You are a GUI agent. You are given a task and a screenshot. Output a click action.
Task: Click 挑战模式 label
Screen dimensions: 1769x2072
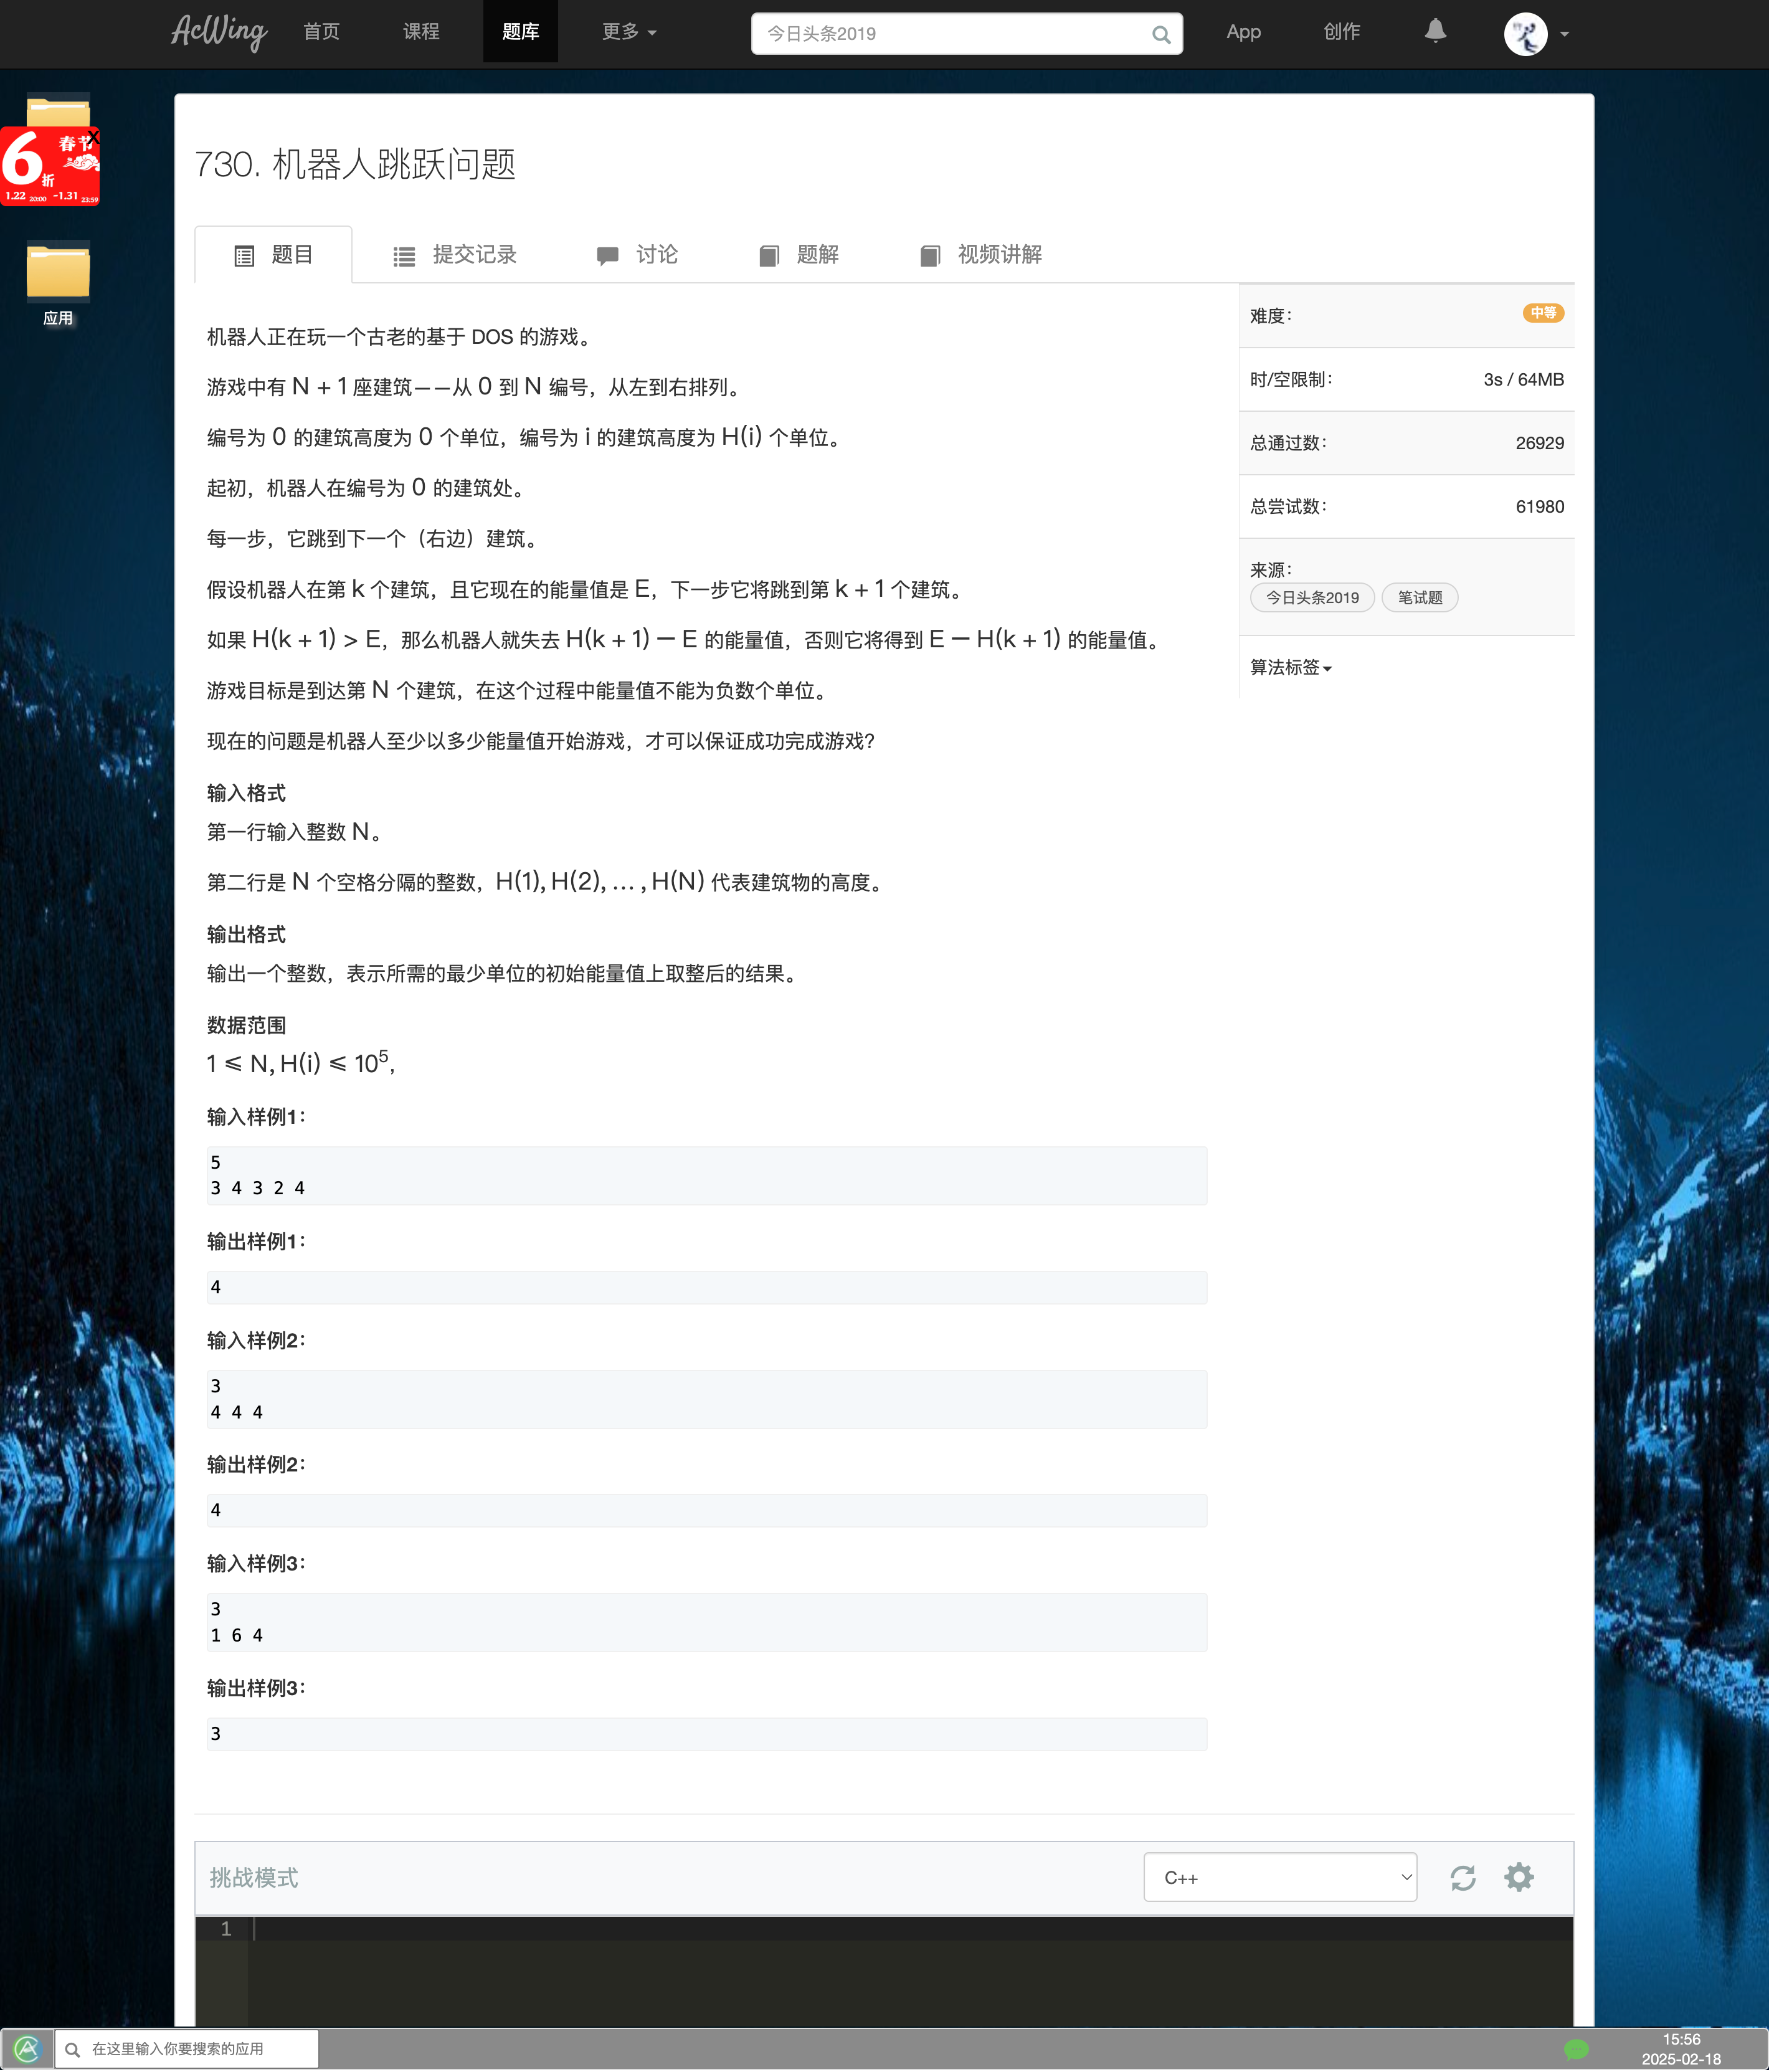pos(254,1879)
